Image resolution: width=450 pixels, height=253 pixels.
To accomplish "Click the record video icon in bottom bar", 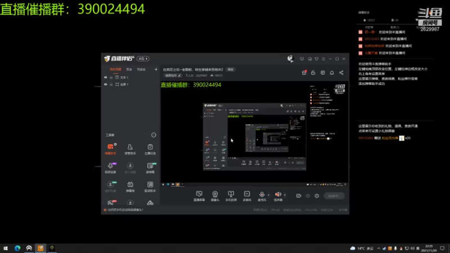I will pyautogui.click(x=299, y=196).
